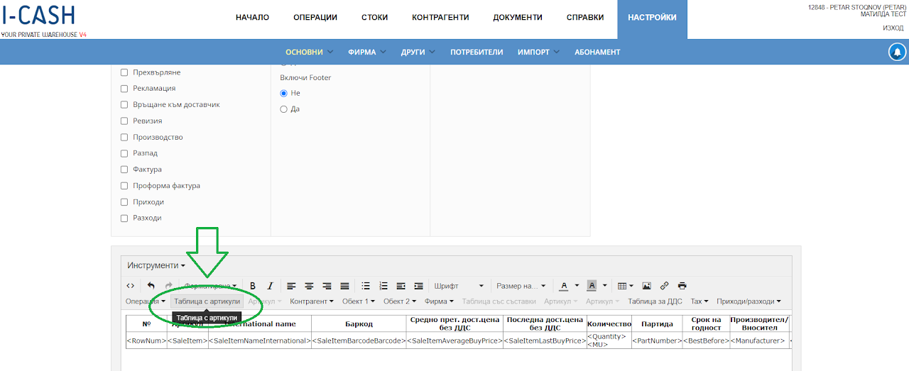Viewport: 909px width, 371px height.
Task: Open source code view icon
Action: [130, 286]
